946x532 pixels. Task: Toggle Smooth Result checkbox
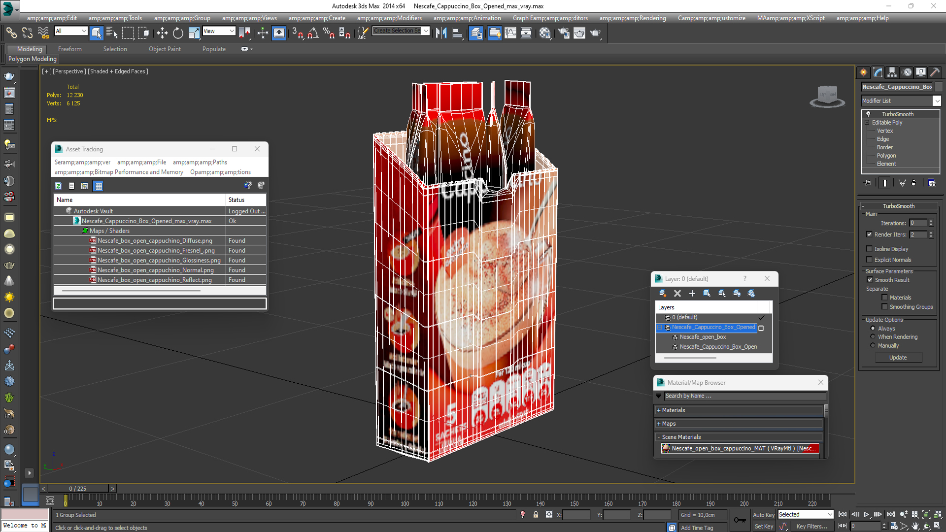coord(870,280)
